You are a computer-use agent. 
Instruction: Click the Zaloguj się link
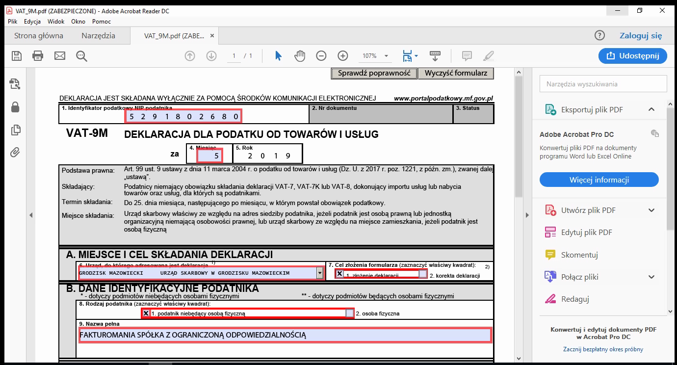pyautogui.click(x=641, y=35)
